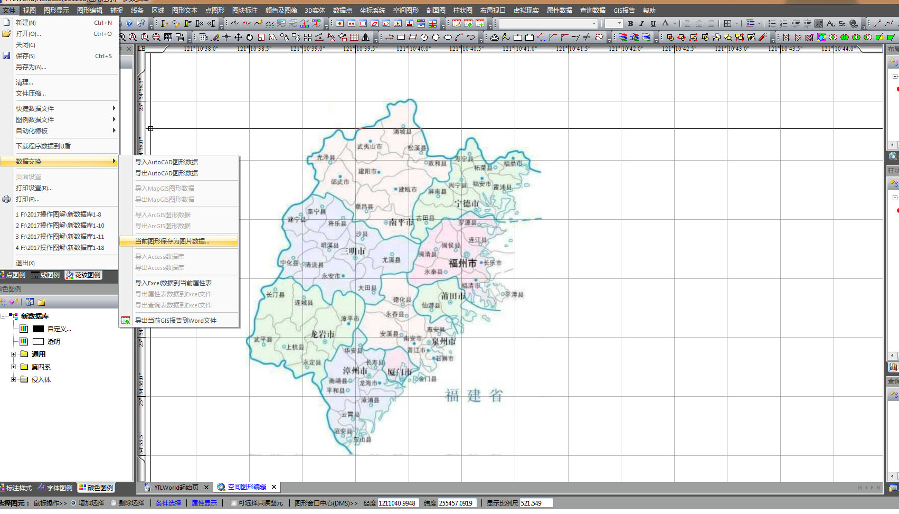
Task: Click the 属性显示 link in status bar
Action: click(204, 503)
